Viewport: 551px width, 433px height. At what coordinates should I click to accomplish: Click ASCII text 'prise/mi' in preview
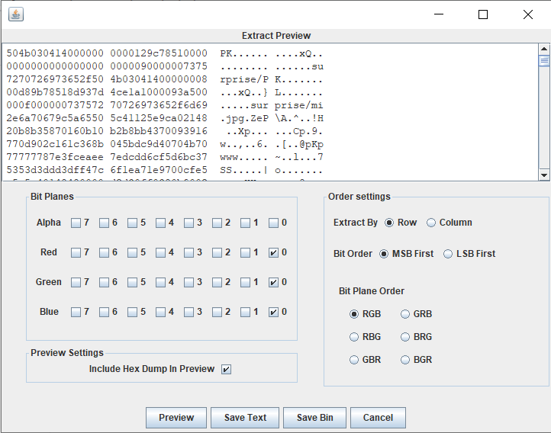298,105
